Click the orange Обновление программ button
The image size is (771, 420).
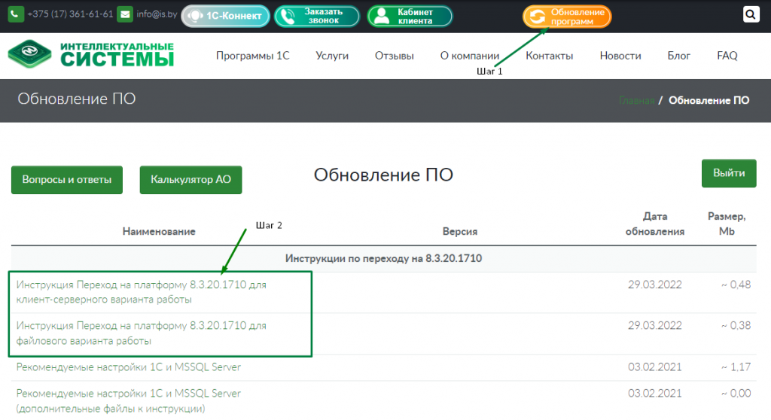[567, 17]
